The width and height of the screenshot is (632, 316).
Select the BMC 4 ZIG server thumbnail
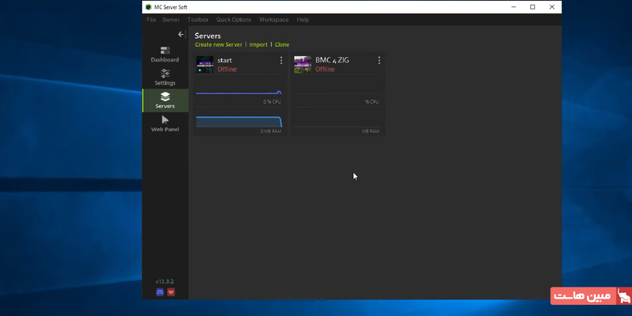[303, 65]
